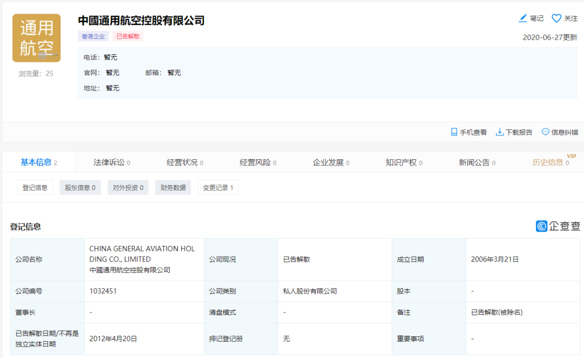Select the 股东信息 0 button
584x358 pixels.
click(80, 187)
